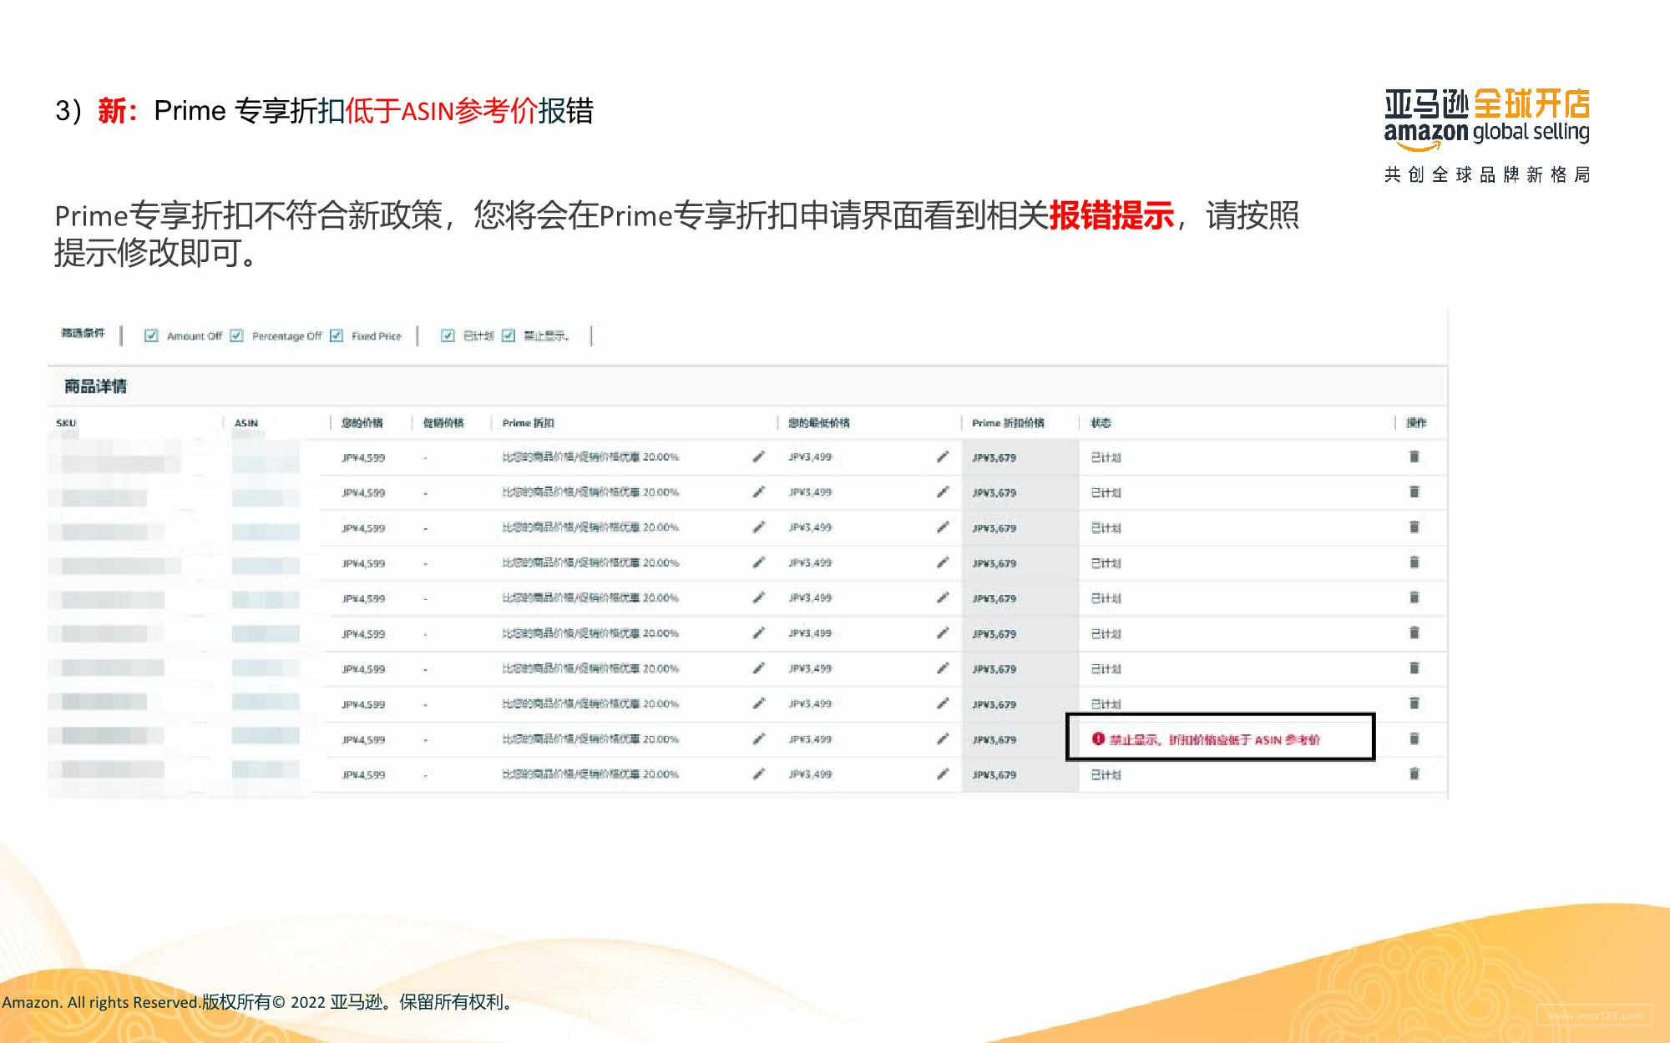This screenshot has width=1670, height=1043.
Task: Click the 筛选条件 filter label
Action: click(83, 333)
